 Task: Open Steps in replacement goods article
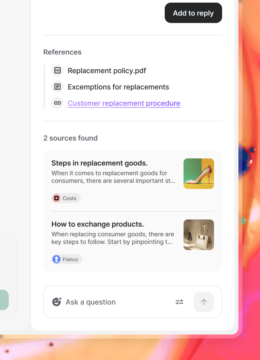coord(100,163)
